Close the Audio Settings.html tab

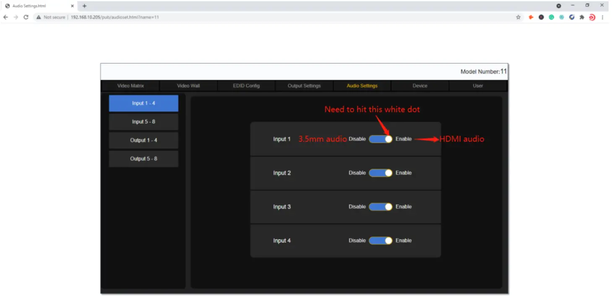coord(73,6)
